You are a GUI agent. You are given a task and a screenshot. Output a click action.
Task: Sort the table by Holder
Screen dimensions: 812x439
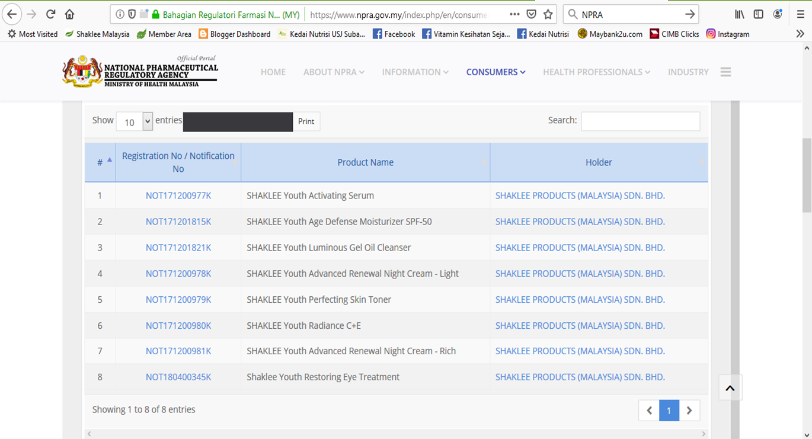point(599,162)
